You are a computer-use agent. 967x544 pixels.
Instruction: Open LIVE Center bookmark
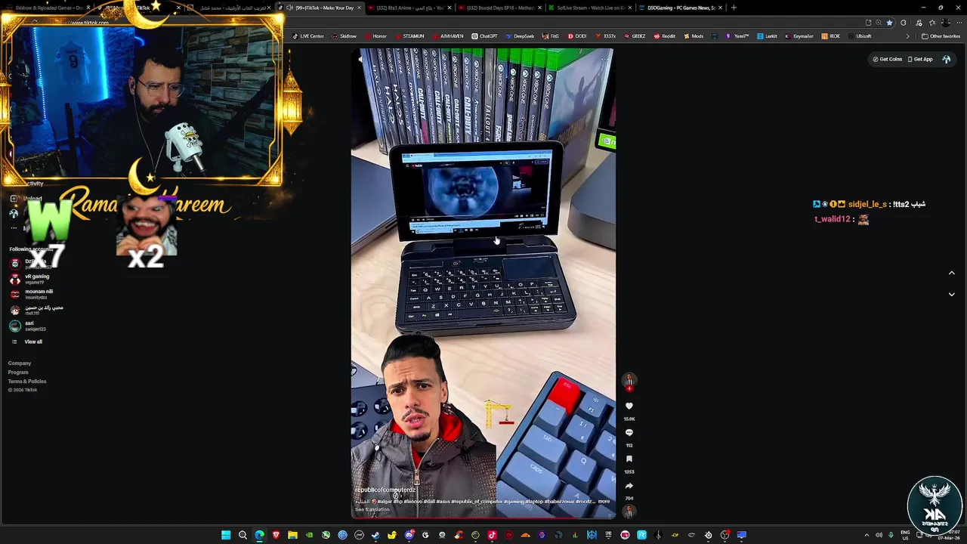click(x=308, y=36)
